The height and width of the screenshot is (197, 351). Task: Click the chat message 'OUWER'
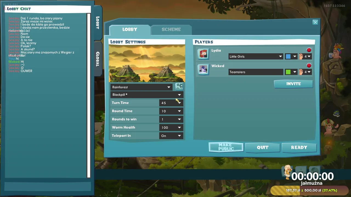point(26,71)
